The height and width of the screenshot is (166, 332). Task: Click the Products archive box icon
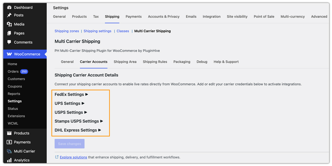point(9,133)
